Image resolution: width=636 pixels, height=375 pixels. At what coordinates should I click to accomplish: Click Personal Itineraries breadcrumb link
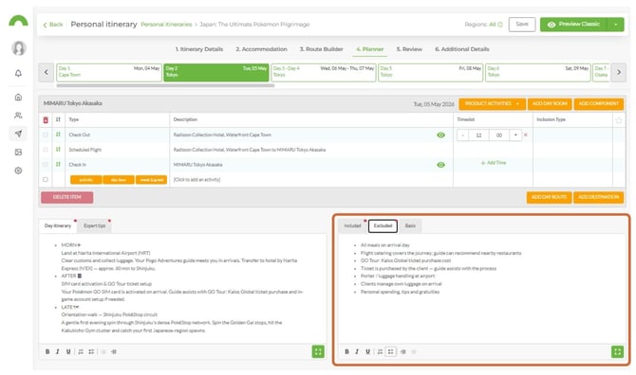click(x=166, y=25)
